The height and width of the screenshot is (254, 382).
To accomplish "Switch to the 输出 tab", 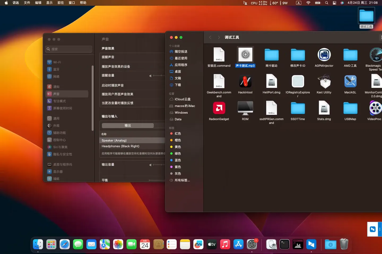I will (128, 125).
